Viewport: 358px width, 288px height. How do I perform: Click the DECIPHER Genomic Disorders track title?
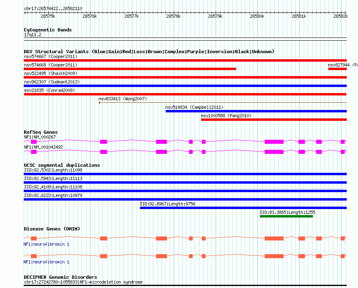60,277
